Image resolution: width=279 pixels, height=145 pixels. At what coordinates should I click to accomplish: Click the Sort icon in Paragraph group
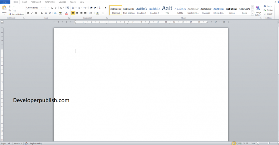tap(100, 7)
